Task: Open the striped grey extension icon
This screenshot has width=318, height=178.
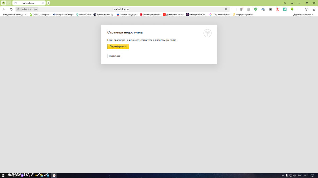Action: (x=248, y=9)
